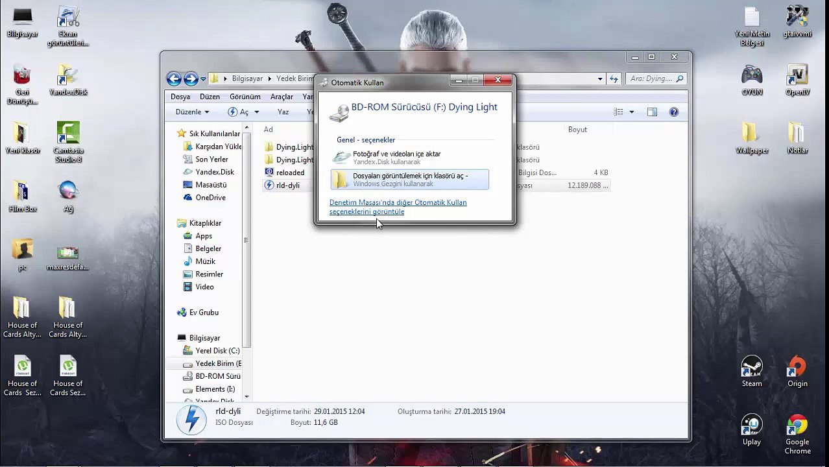Click the Yaz toolbar button
The height and width of the screenshot is (467, 829).
pyautogui.click(x=283, y=112)
